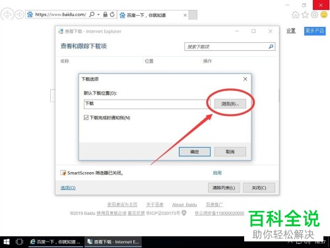Click the 名称 column header

(65, 61)
